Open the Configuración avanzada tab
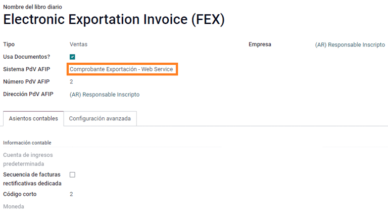The height and width of the screenshot is (216, 388). coord(100,119)
